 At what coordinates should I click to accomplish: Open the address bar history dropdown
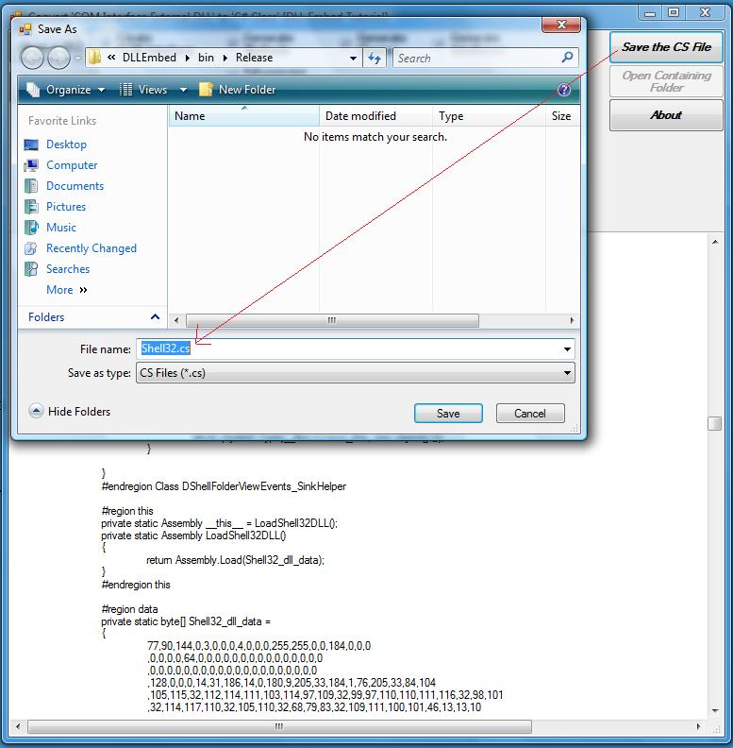353,59
